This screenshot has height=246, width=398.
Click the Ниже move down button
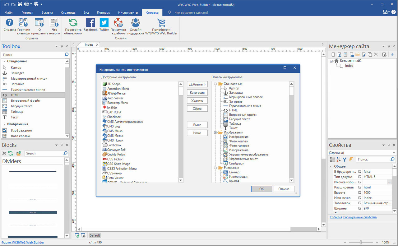[x=197, y=133]
